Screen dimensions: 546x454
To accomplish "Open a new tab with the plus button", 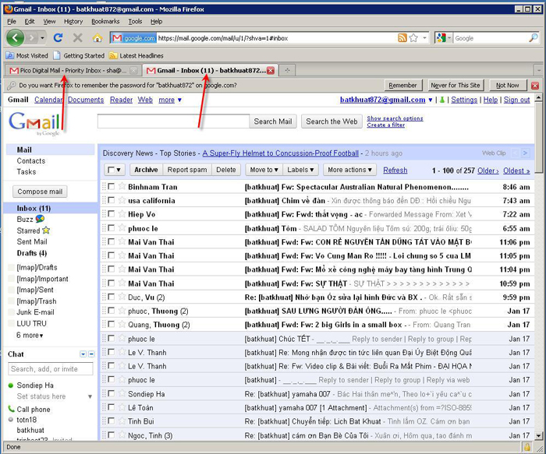I will 287,70.
